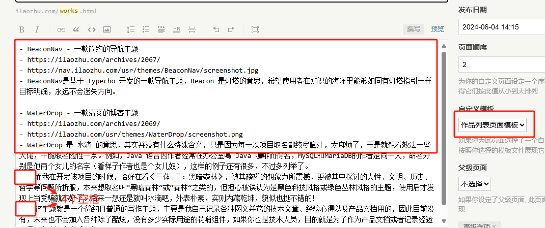The height and width of the screenshot is (228, 545).
Task: Insert an image via picture icon
Action: pyautogui.click(x=106, y=29)
